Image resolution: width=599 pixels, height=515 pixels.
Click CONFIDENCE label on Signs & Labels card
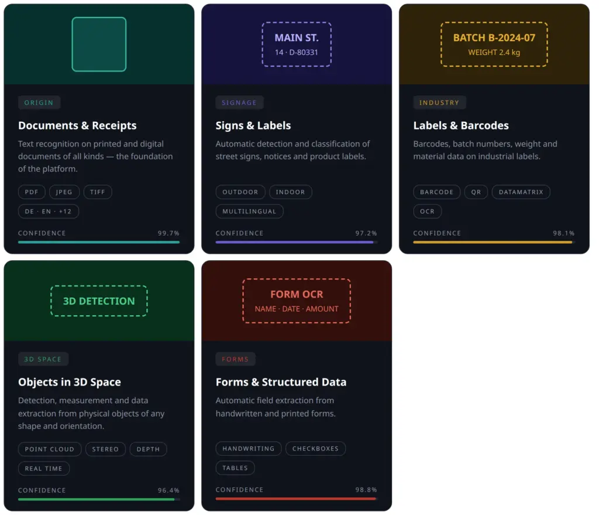tap(239, 233)
